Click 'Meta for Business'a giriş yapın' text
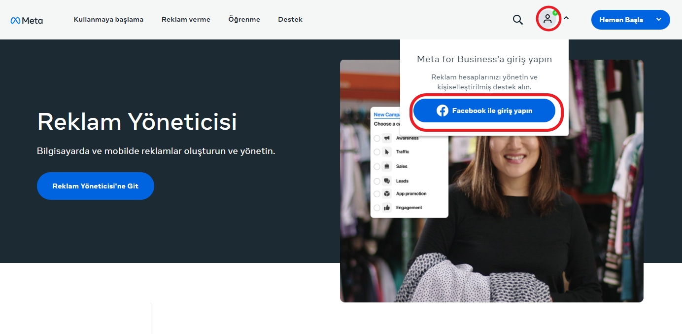Viewport: 682px width, 334px height. pos(484,59)
